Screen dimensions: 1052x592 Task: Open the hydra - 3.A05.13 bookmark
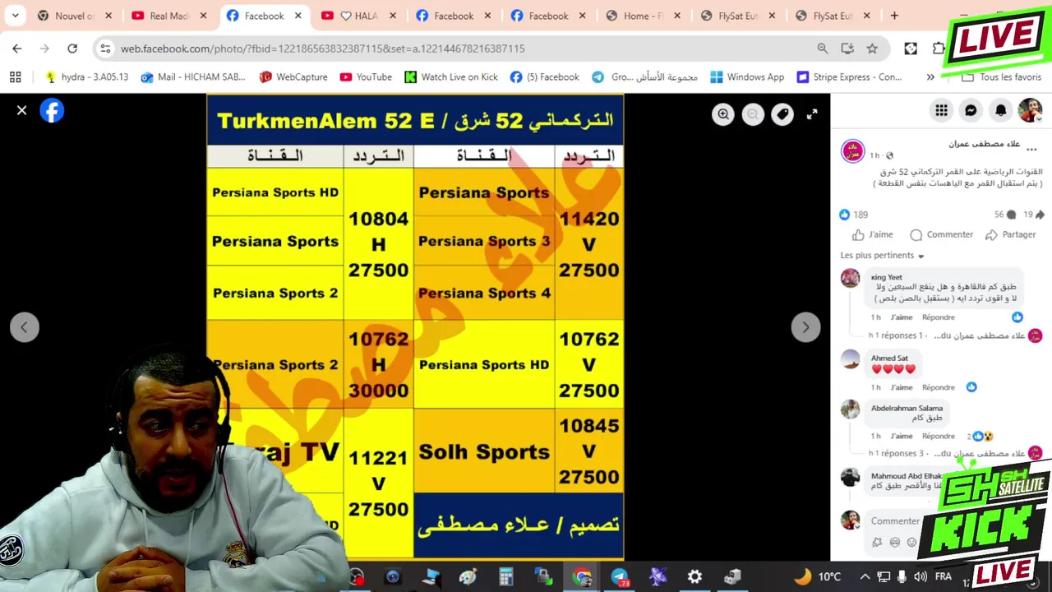(86, 76)
